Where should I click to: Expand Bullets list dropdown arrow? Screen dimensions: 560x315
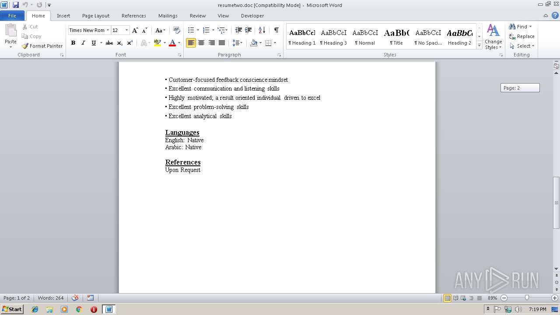[198, 30]
